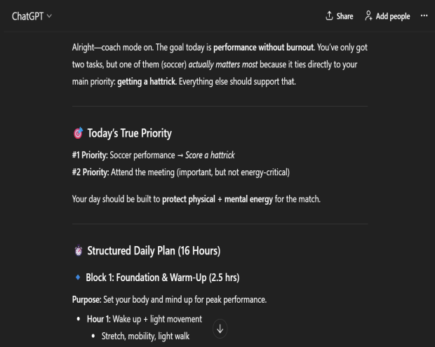
Task: Open the three-dot more options menu
Action: pos(424,16)
